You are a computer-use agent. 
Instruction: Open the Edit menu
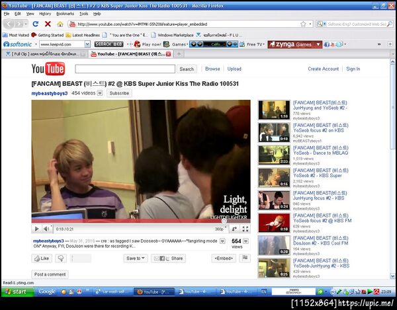coord(18,14)
